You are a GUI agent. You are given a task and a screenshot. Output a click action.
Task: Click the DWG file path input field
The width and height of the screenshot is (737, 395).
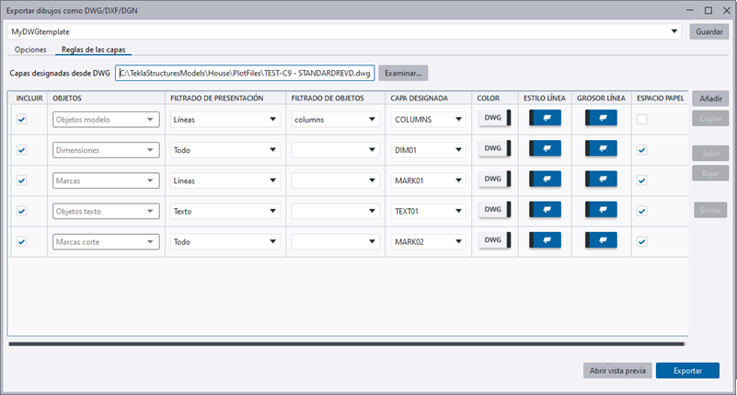click(245, 73)
